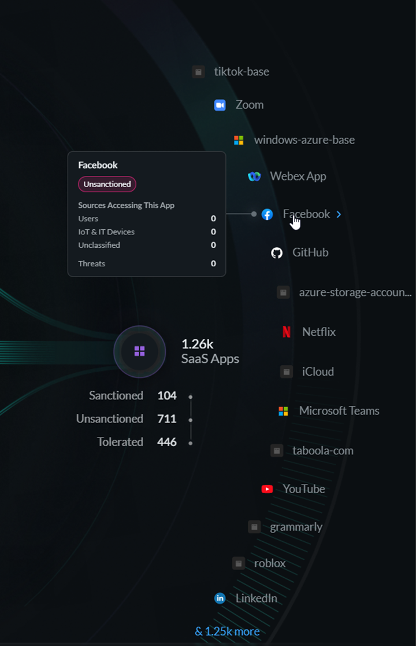Select the Unsanctioned 711 dot marker
This screenshot has width=416, height=646.
pos(190,420)
